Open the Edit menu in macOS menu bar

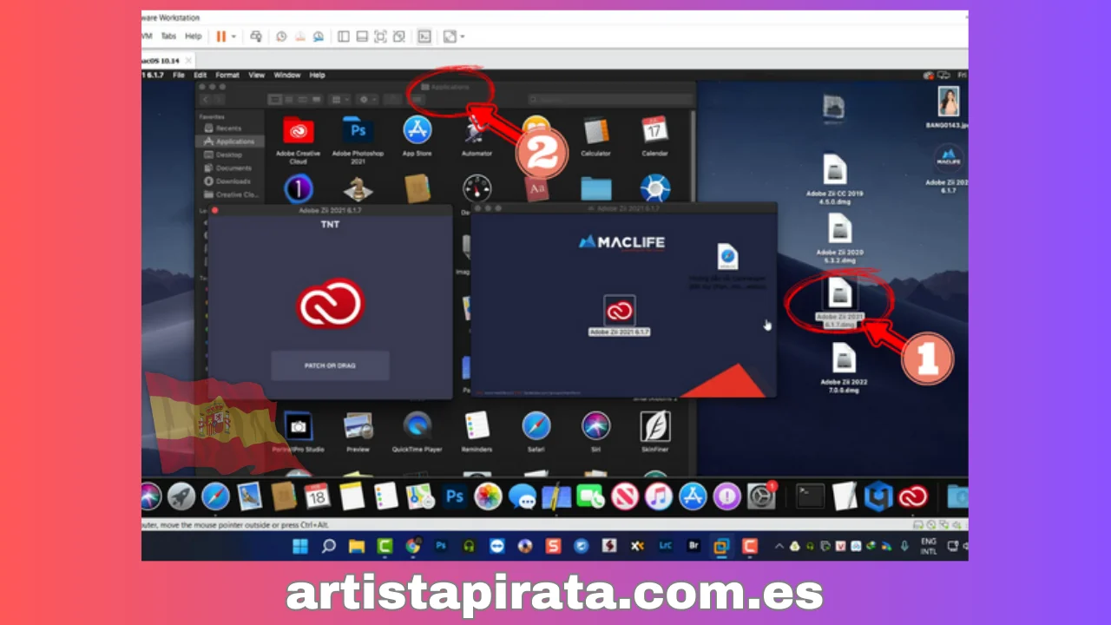click(201, 76)
